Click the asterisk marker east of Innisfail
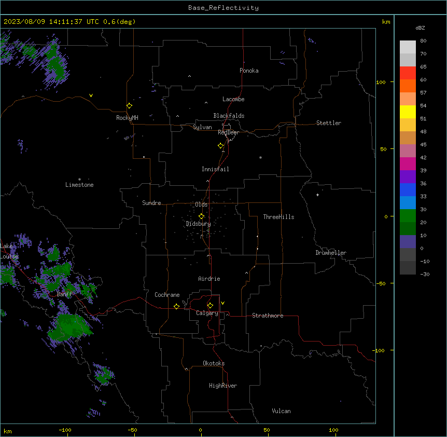The image size is (447, 437). [x=260, y=157]
